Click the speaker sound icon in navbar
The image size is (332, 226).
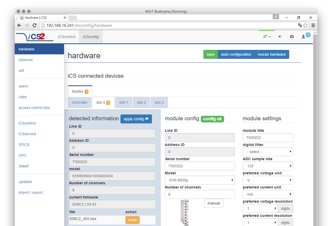pos(280,37)
